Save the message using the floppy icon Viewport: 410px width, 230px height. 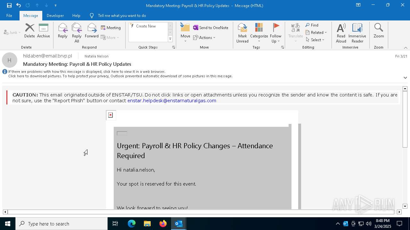click(x=9, y=5)
